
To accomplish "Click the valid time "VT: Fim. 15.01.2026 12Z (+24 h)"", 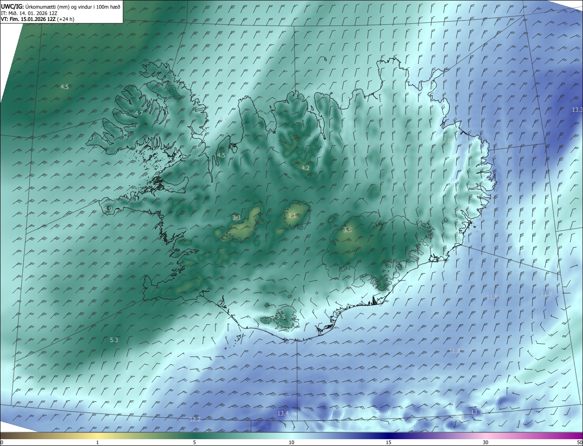I will pos(38,19).
